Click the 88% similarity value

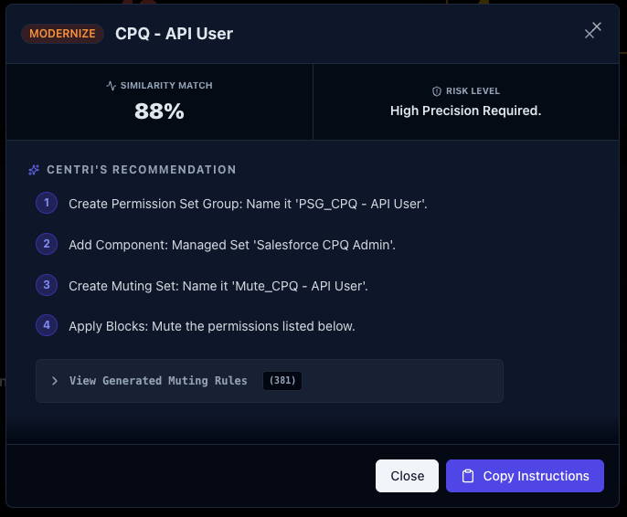159,111
